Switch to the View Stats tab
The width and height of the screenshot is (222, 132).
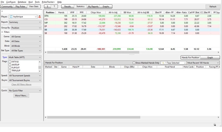(34, 7)
